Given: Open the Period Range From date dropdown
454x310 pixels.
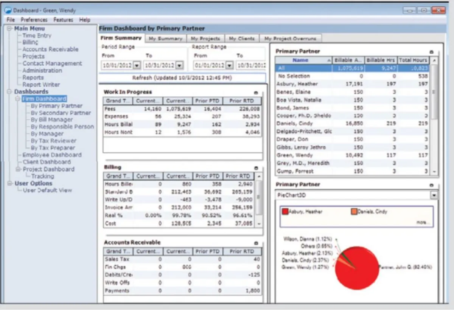Looking at the screenshot, I should point(136,65).
